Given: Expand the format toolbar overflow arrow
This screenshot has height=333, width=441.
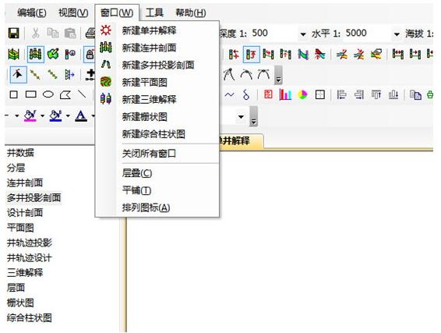Looking at the screenshot, I should pyautogui.click(x=253, y=116).
